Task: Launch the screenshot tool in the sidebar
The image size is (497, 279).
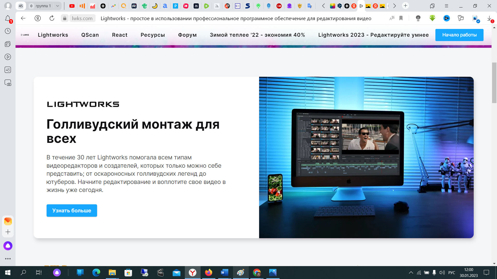Action: [x=8, y=83]
